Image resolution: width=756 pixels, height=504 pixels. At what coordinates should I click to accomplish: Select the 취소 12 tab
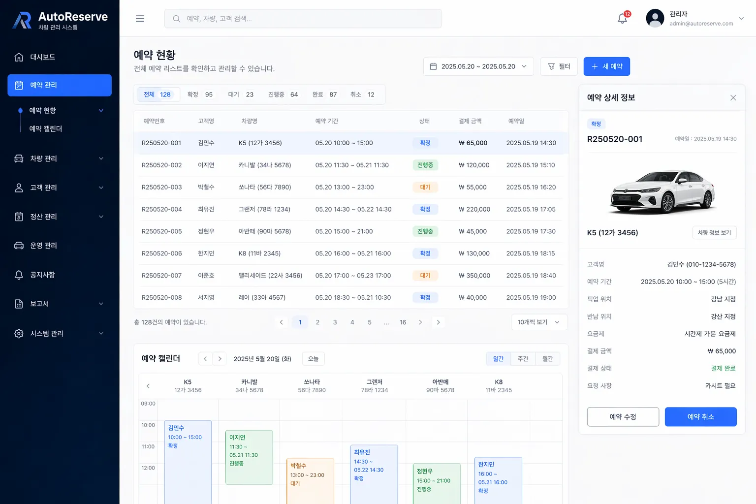[x=362, y=94]
